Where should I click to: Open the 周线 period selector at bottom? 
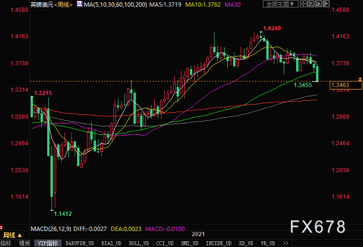click(x=12, y=235)
